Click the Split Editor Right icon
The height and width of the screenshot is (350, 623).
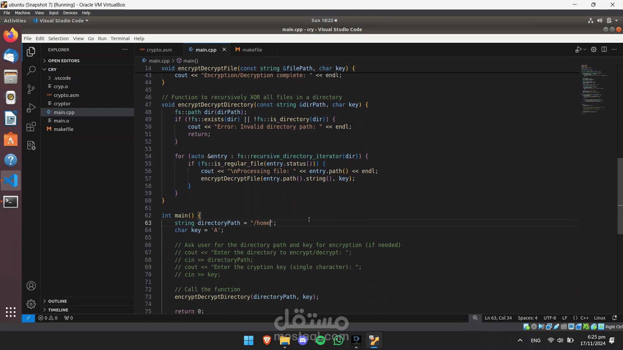click(604, 50)
